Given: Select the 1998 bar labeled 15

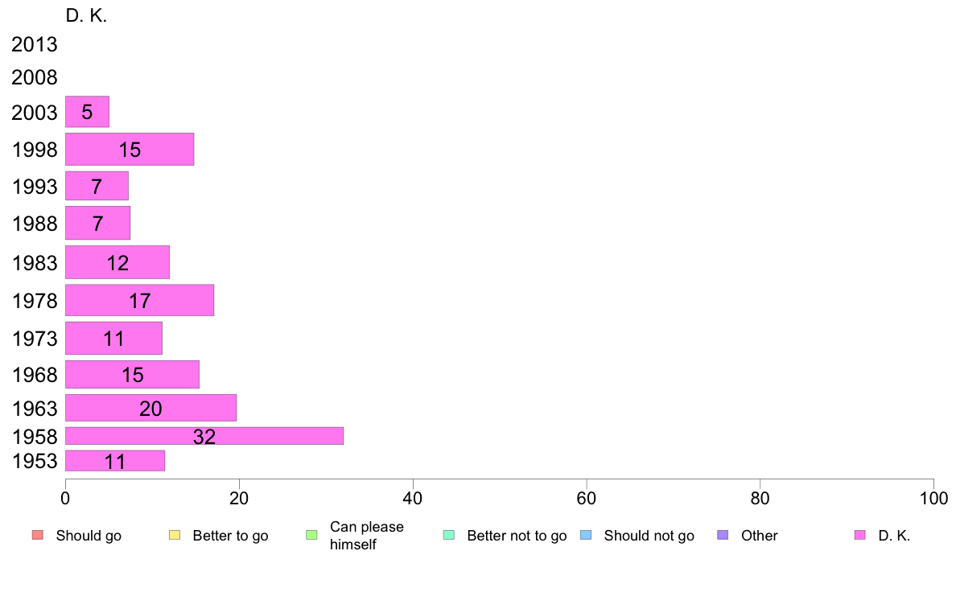Looking at the screenshot, I should pyautogui.click(x=130, y=150).
